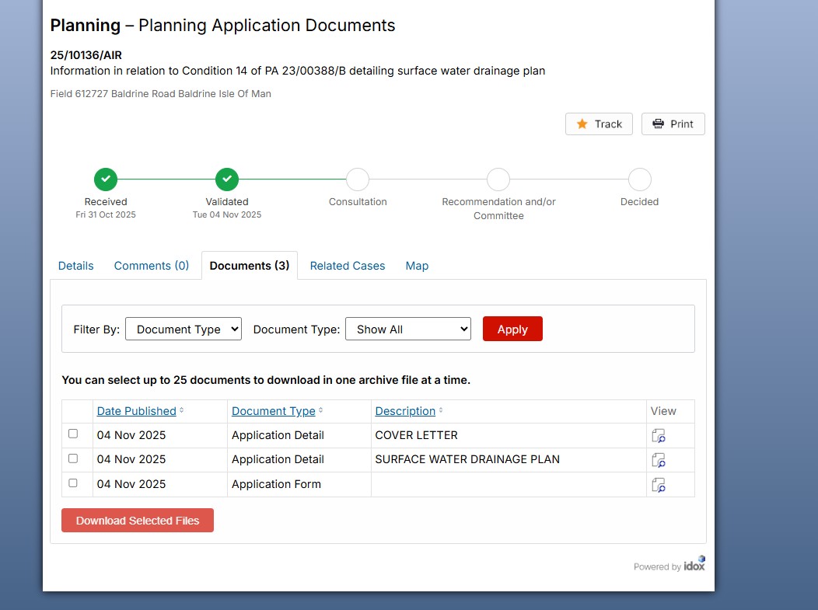Open the viewer icon for SURFACE WATER DRAINAGE PLAN
The height and width of the screenshot is (610, 818).
click(x=659, y=460)
